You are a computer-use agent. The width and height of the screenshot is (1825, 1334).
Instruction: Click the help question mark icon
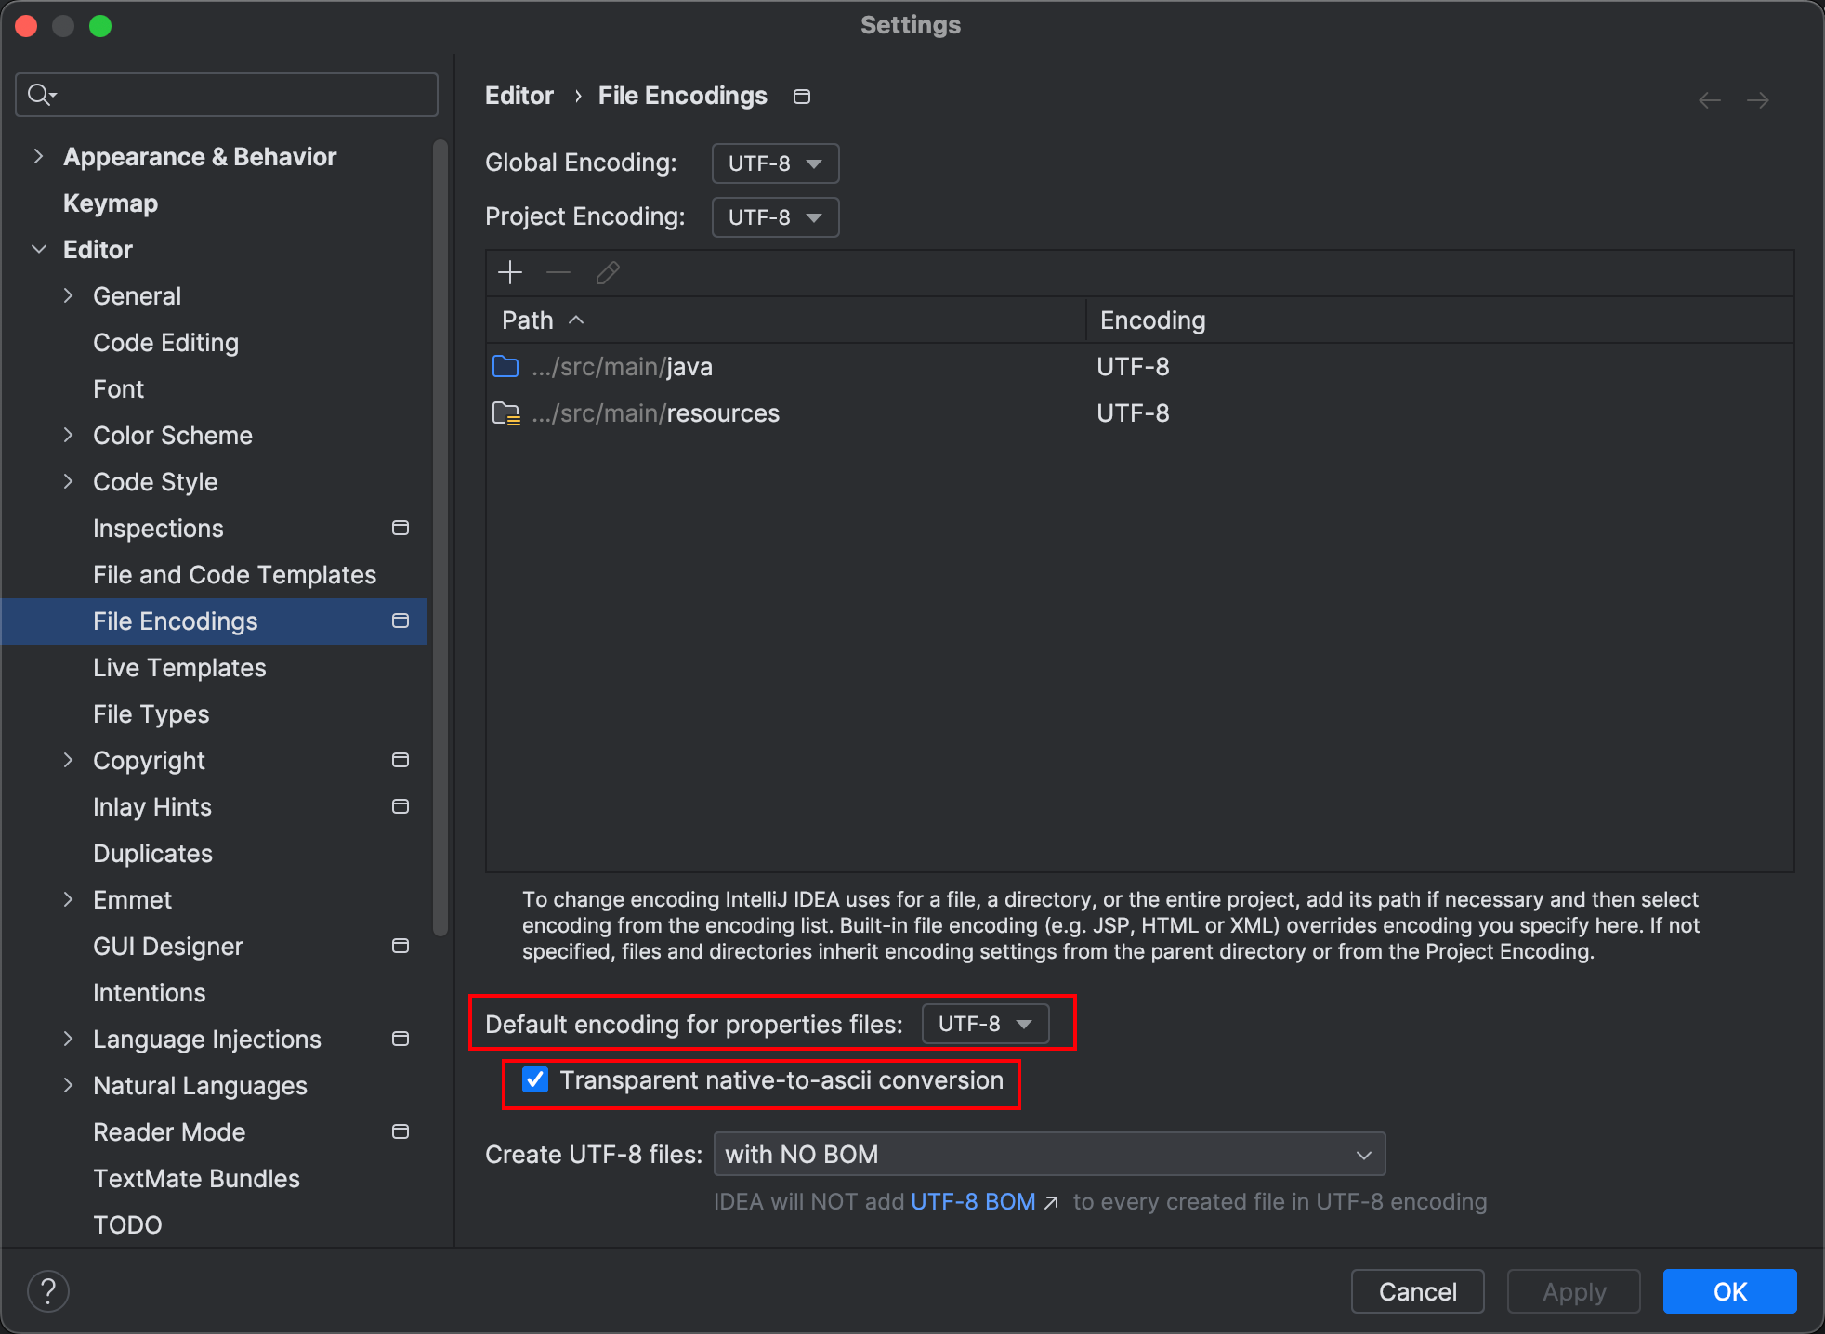(x=48, y=1290)
